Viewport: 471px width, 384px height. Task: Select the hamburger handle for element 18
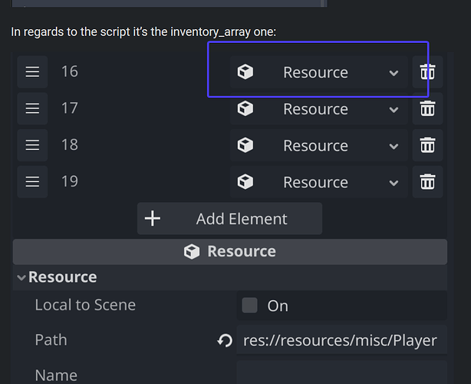[x=32, y=144]
